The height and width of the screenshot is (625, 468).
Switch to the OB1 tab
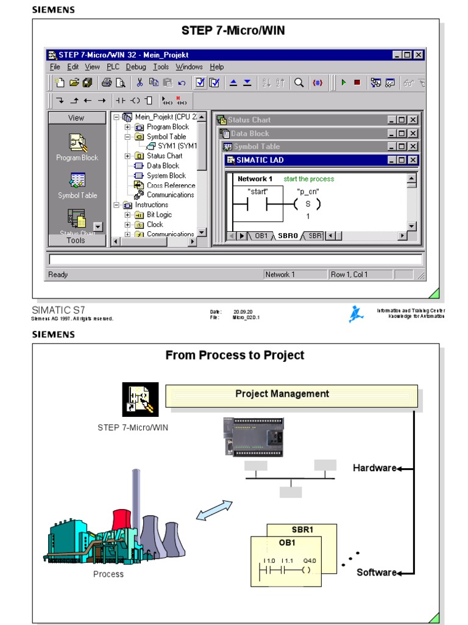coord(261,236)
